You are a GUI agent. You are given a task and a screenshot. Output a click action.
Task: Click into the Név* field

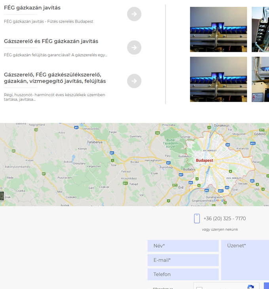[183, 246]
